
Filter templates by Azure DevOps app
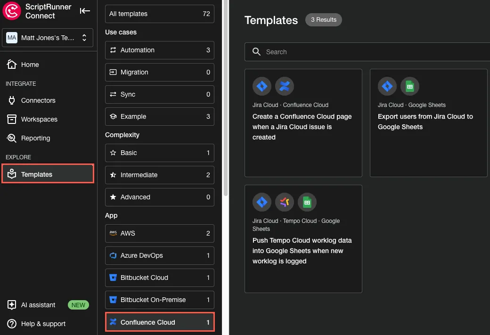point(160,256)
